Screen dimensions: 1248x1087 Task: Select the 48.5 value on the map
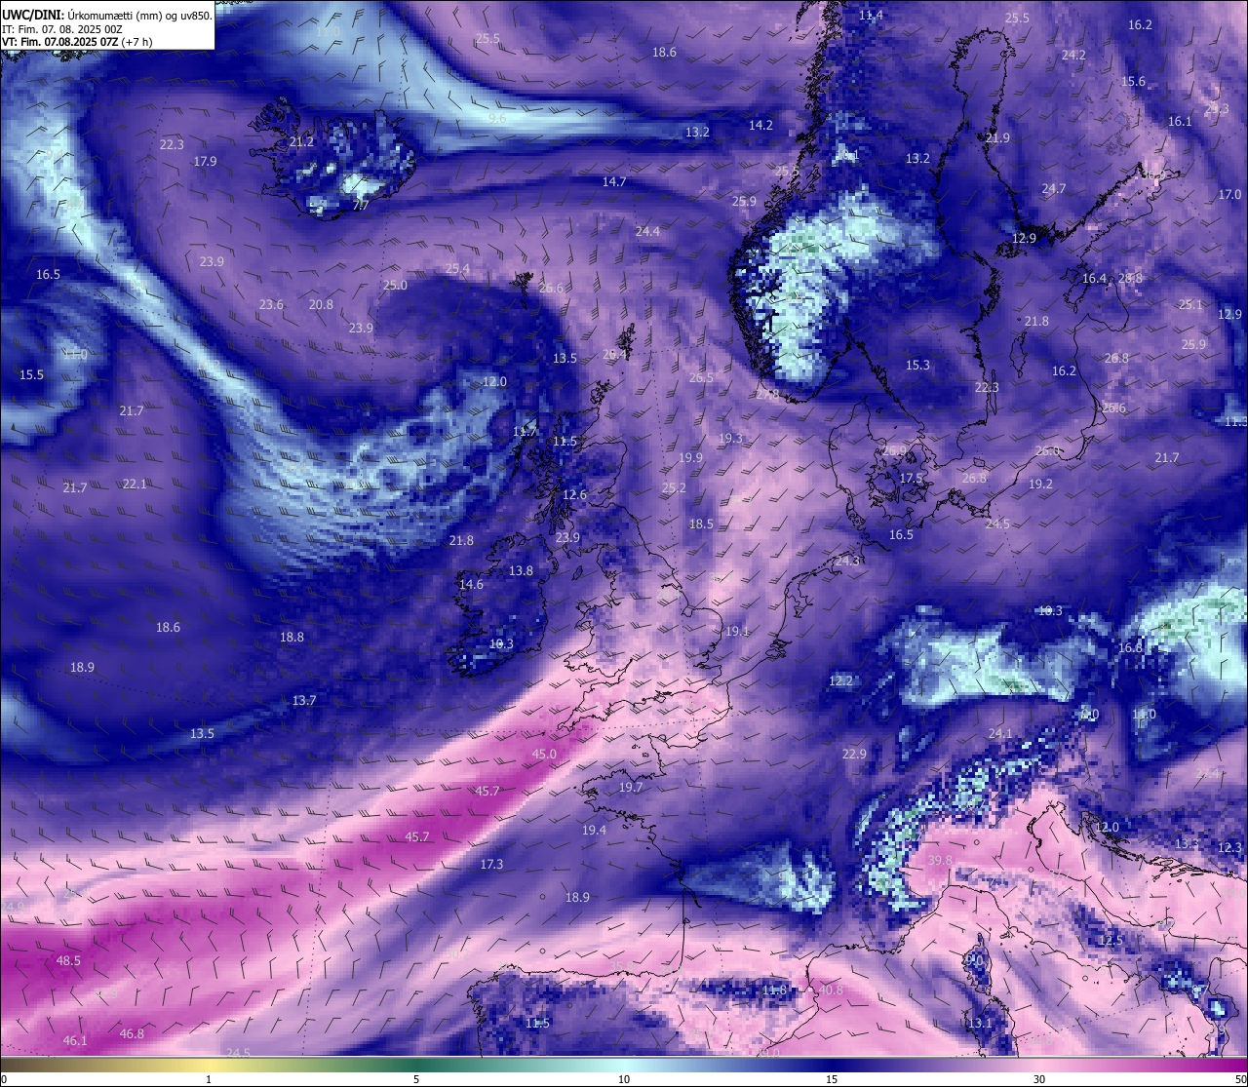68,961
